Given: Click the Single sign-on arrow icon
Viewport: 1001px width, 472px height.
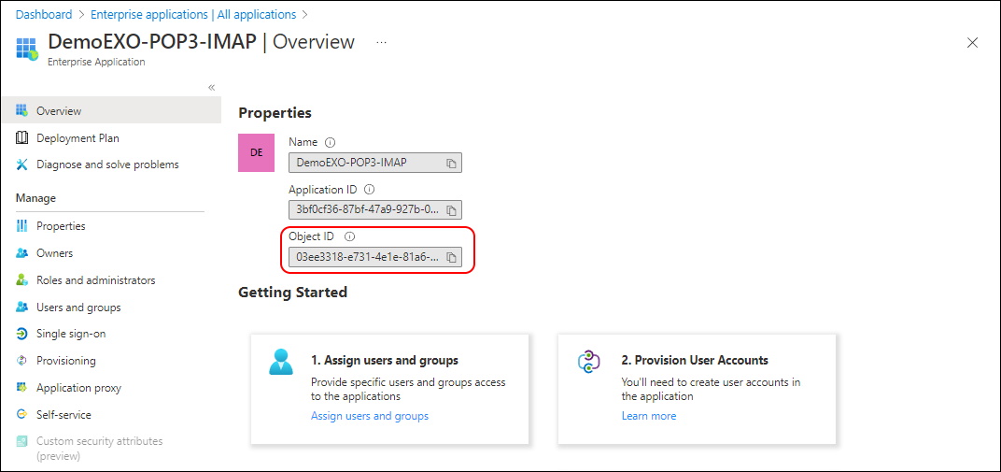Looking at the screenshot, I should pos(22,334).
